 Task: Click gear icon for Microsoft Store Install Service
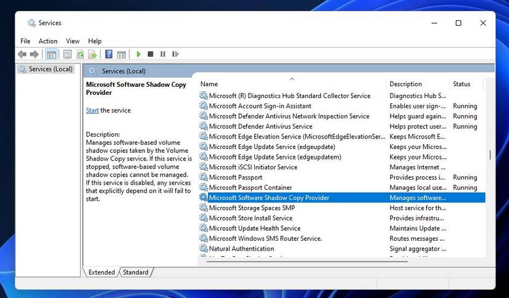click(204, 218)
